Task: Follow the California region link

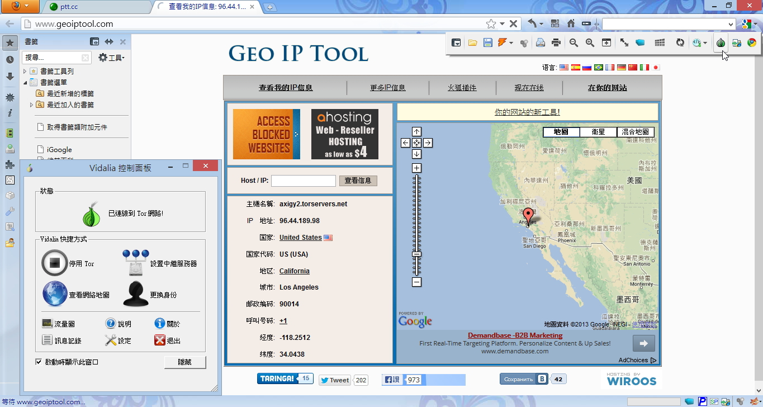Action: (294, 271)
